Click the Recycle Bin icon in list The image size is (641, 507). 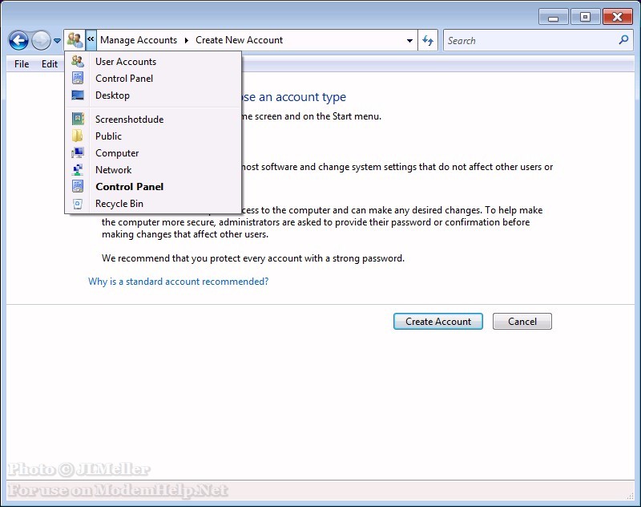(x=77, y=204)
